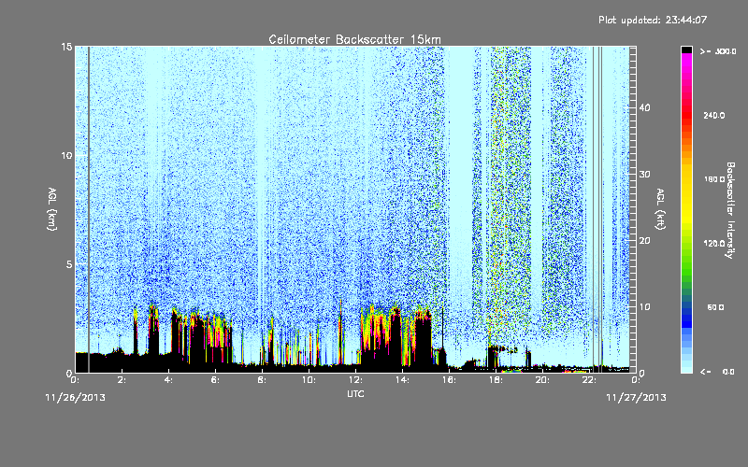
Task: Click the '15' km tick on left axis
Action: coord(66,47)
